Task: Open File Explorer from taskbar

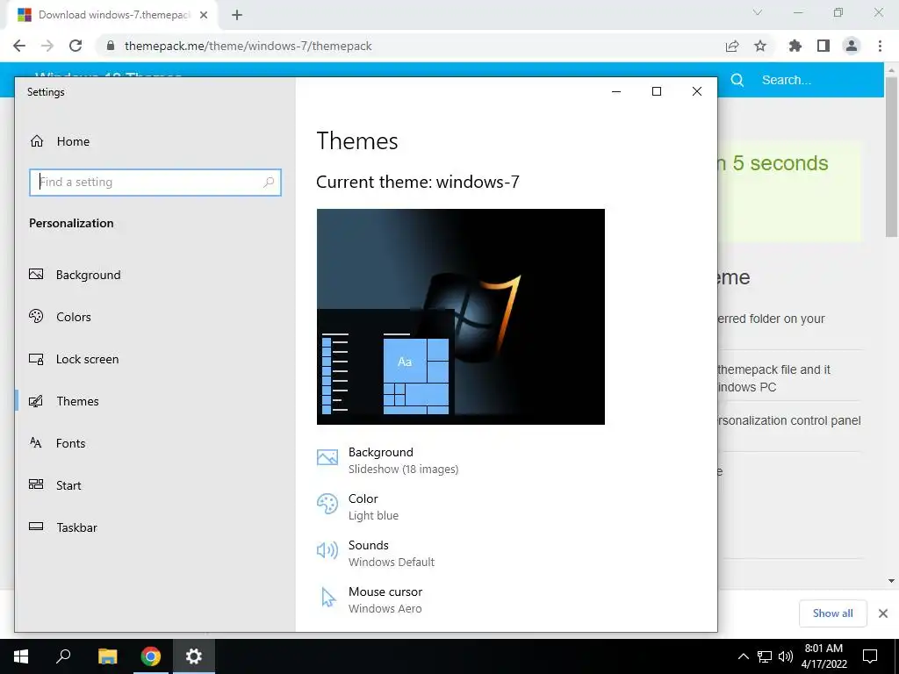Action: [x=107, y=656]
